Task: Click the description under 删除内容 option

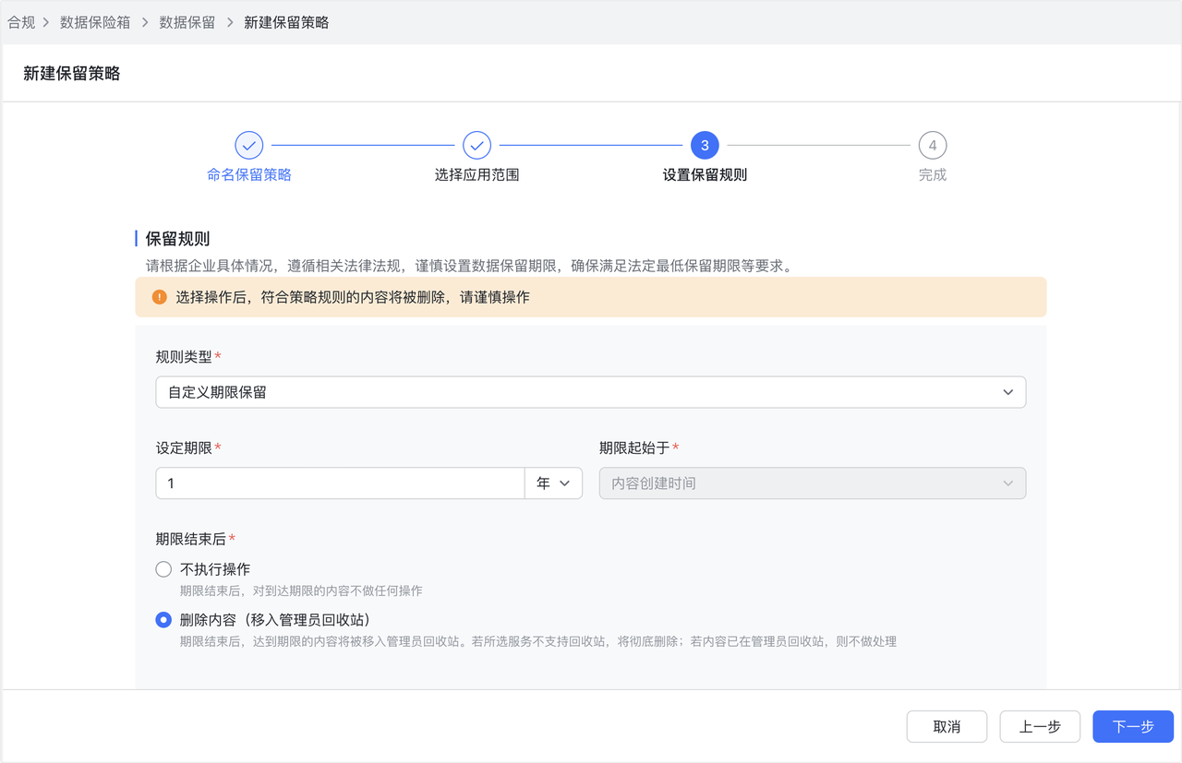Action: [x=538, y=641]
